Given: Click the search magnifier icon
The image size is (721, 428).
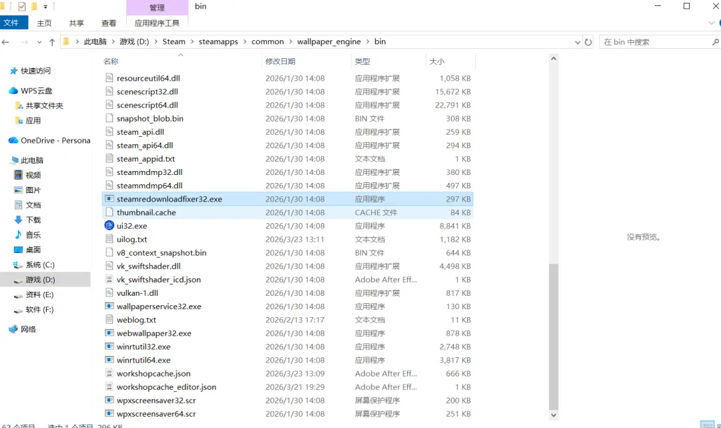Looking at the screenshot, I should (716, 42).
